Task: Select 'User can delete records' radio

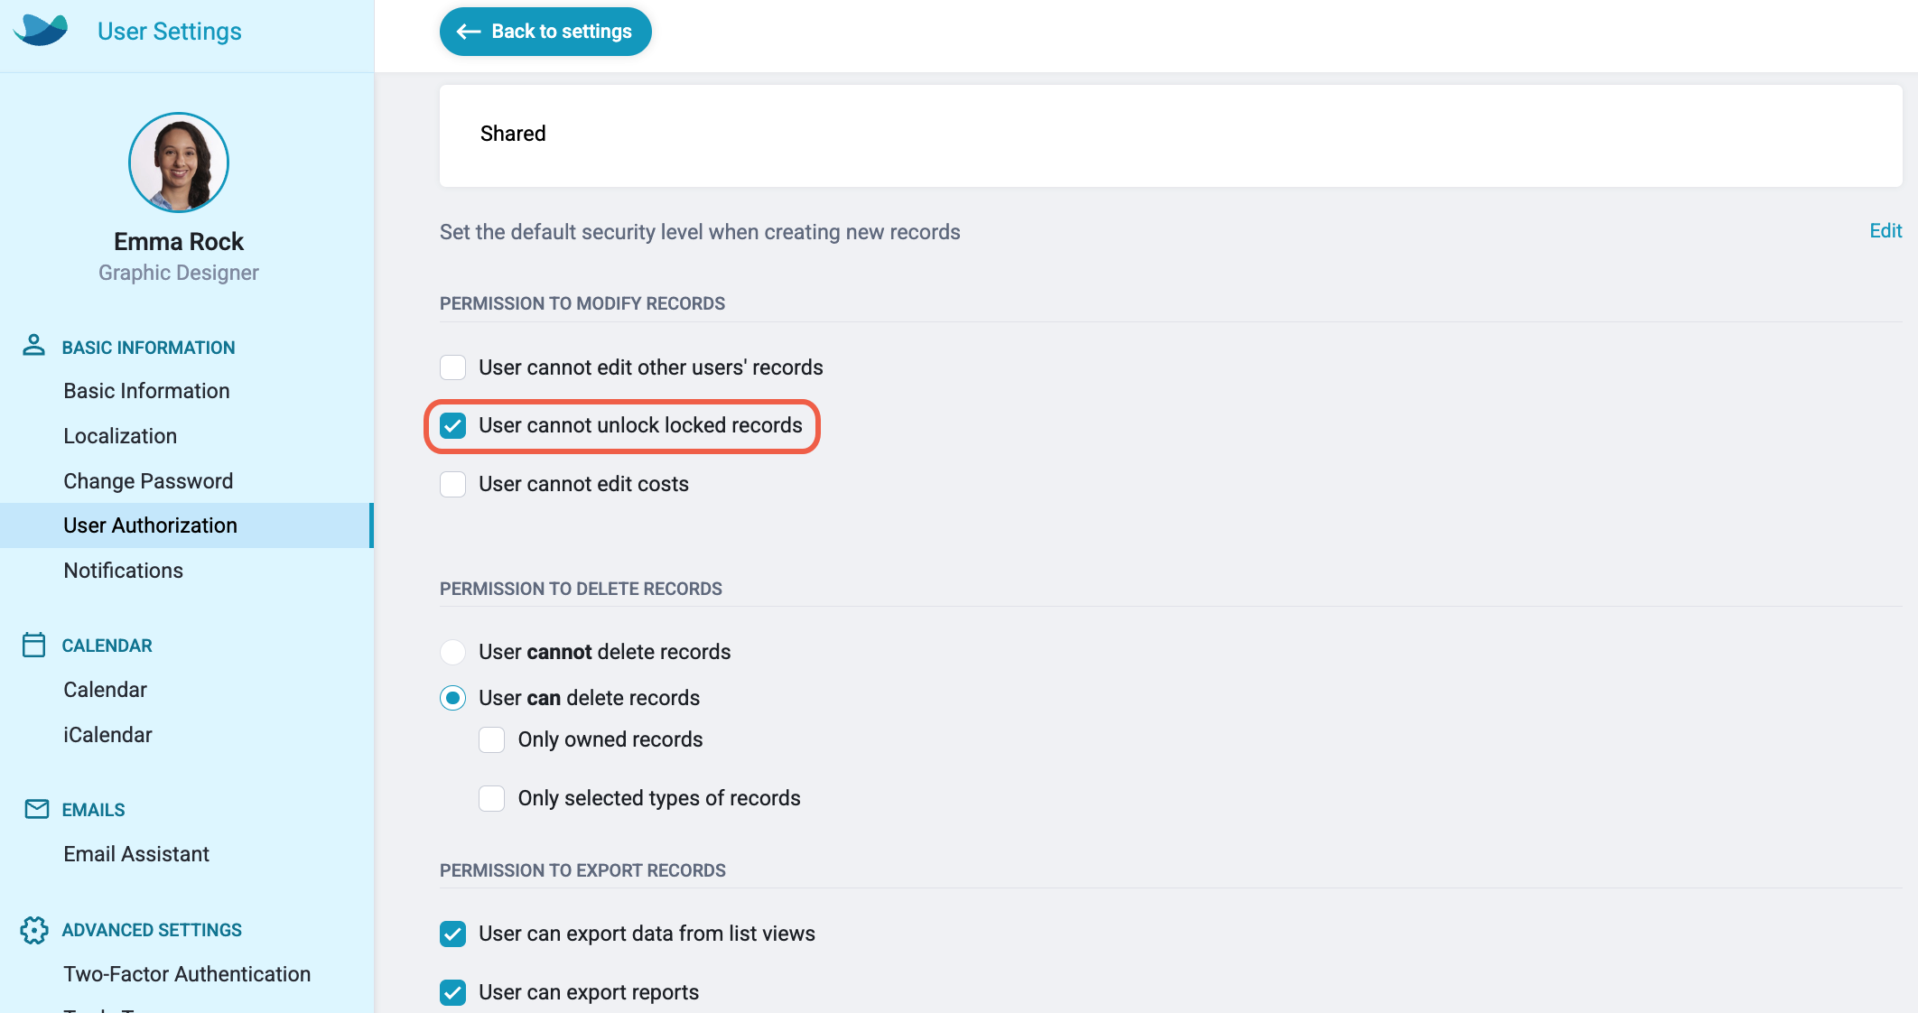Action: (x=453, y=698)
